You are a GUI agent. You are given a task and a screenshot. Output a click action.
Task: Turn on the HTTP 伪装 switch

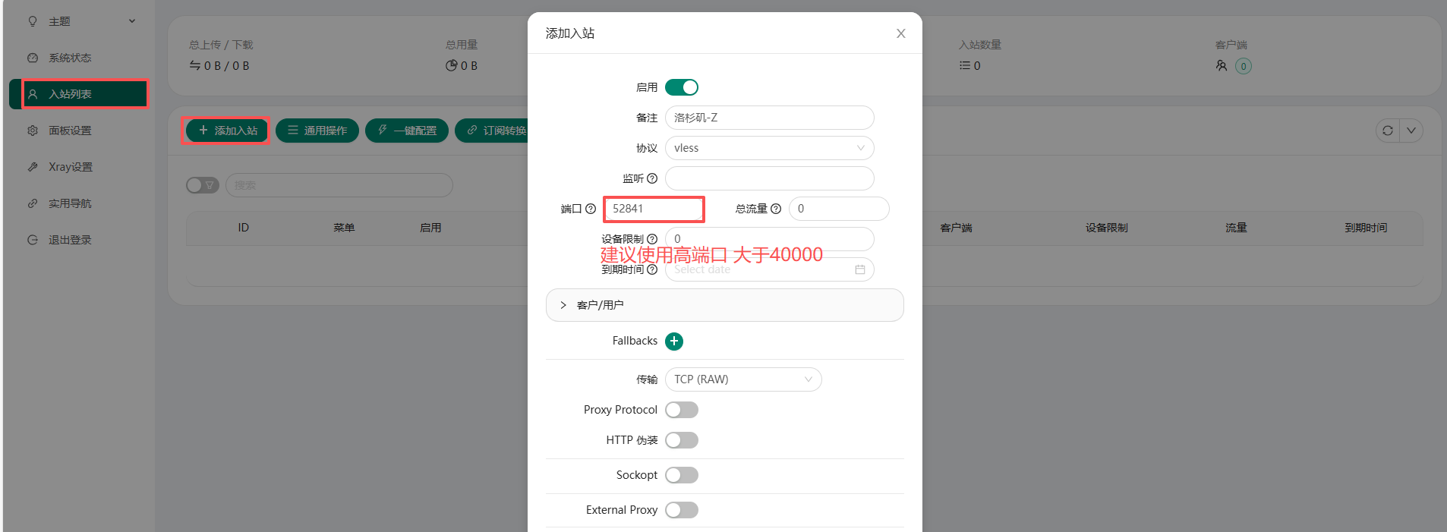[x=682, y=440]
